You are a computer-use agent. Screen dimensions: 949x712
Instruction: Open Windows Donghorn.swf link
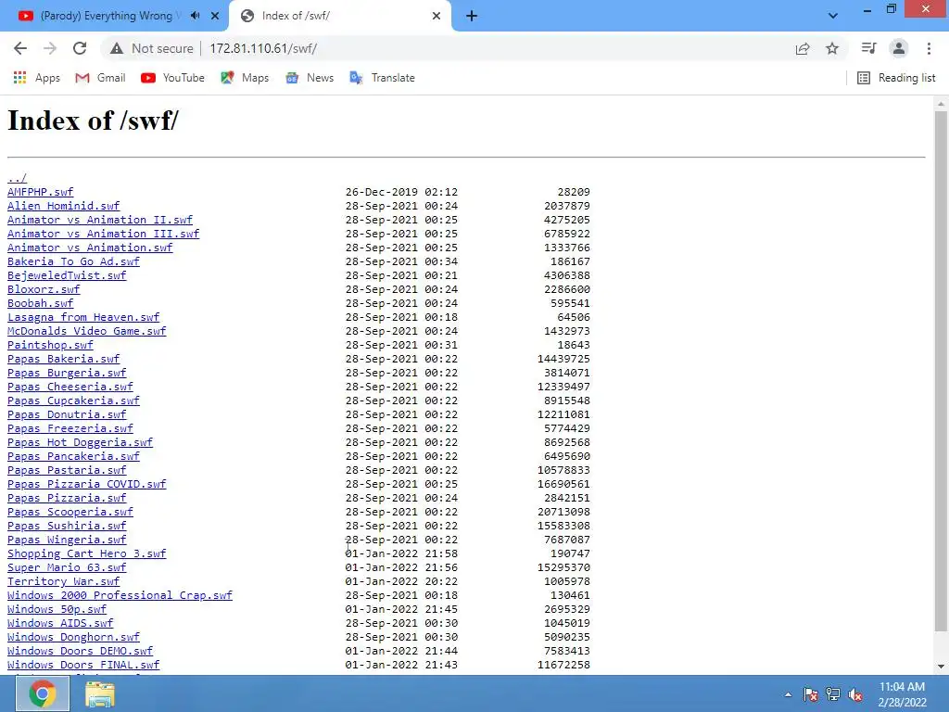point(73,638)
